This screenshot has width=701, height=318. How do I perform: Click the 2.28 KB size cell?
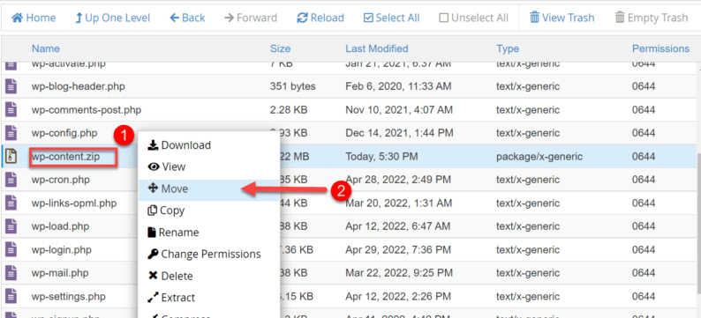point(289,109)
